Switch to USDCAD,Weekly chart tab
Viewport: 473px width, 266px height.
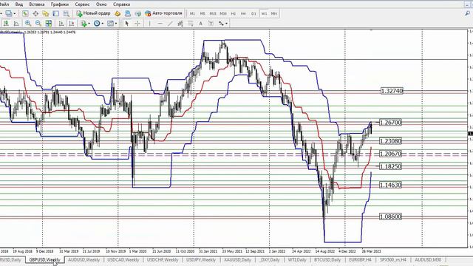(123, 259)
